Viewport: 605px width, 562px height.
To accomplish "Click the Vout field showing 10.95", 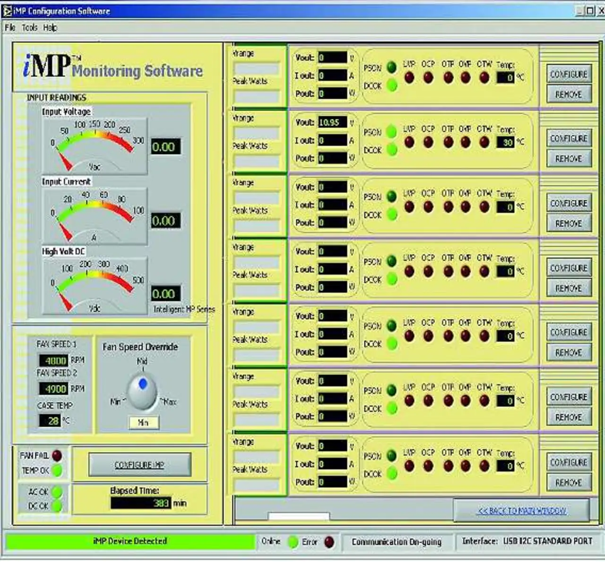I will pyautogui.click(x=333, y=122).
